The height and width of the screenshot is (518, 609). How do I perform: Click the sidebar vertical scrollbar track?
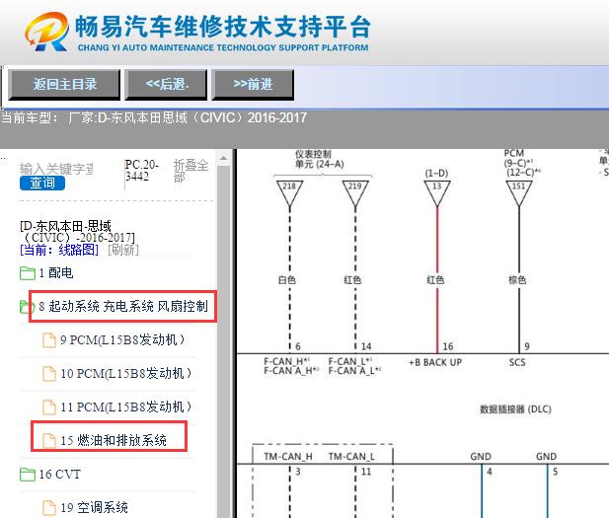point(223,341)
